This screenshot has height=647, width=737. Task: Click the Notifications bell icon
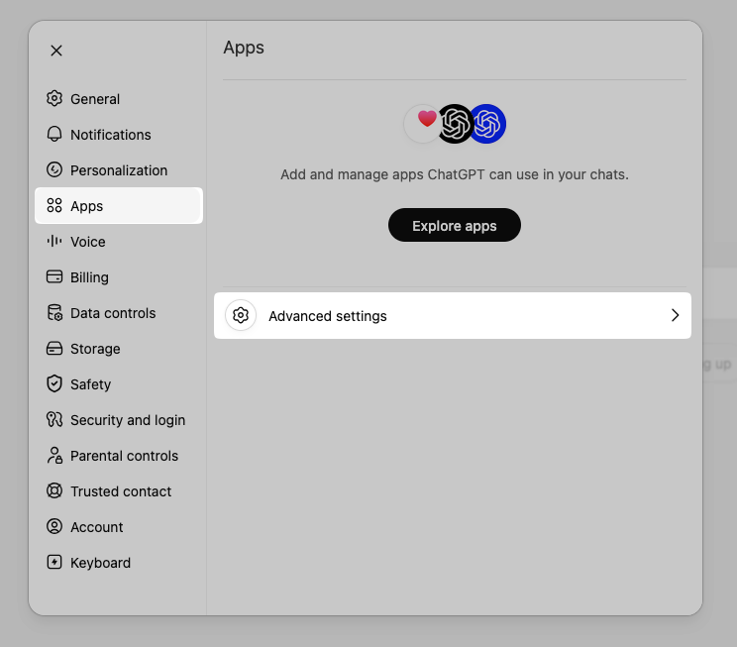pyautogui.click(x=54, y=134)
